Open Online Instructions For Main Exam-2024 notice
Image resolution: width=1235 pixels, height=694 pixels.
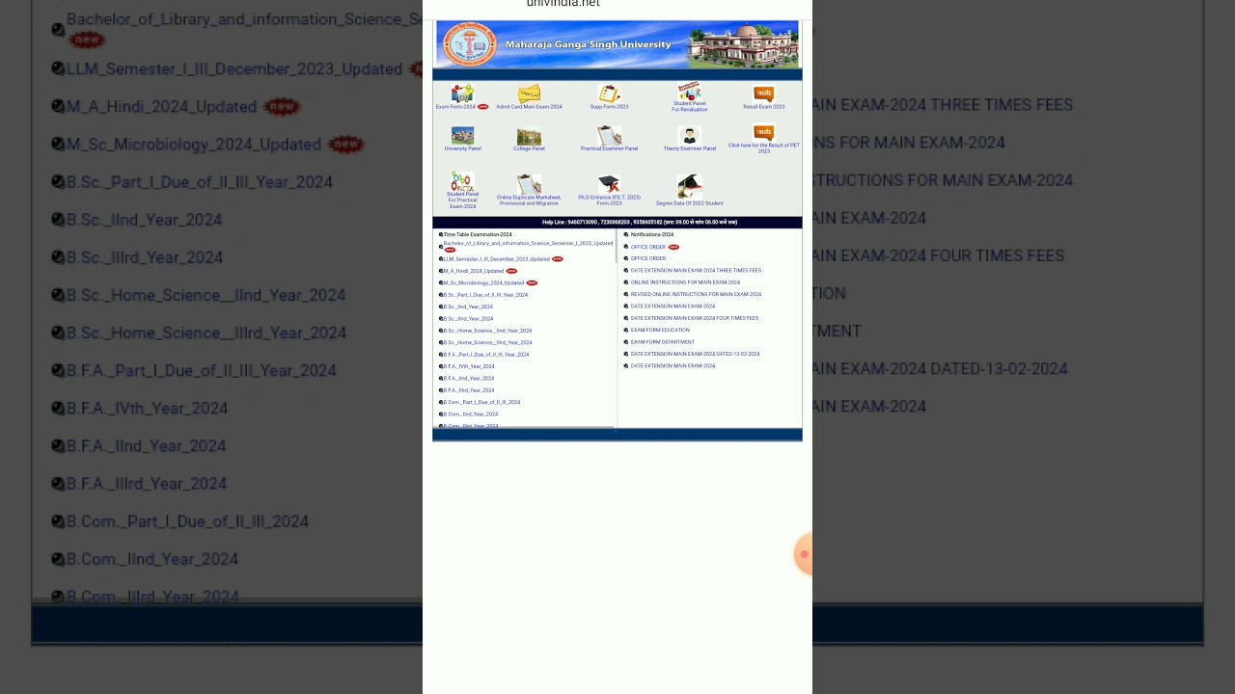685,282
